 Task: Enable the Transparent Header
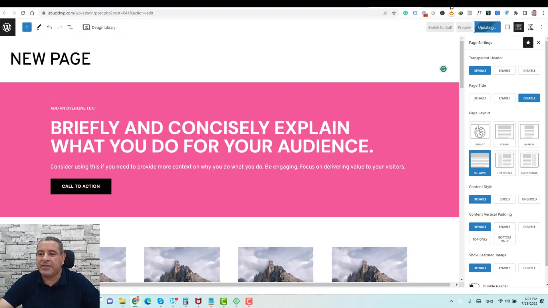point(505,70)
